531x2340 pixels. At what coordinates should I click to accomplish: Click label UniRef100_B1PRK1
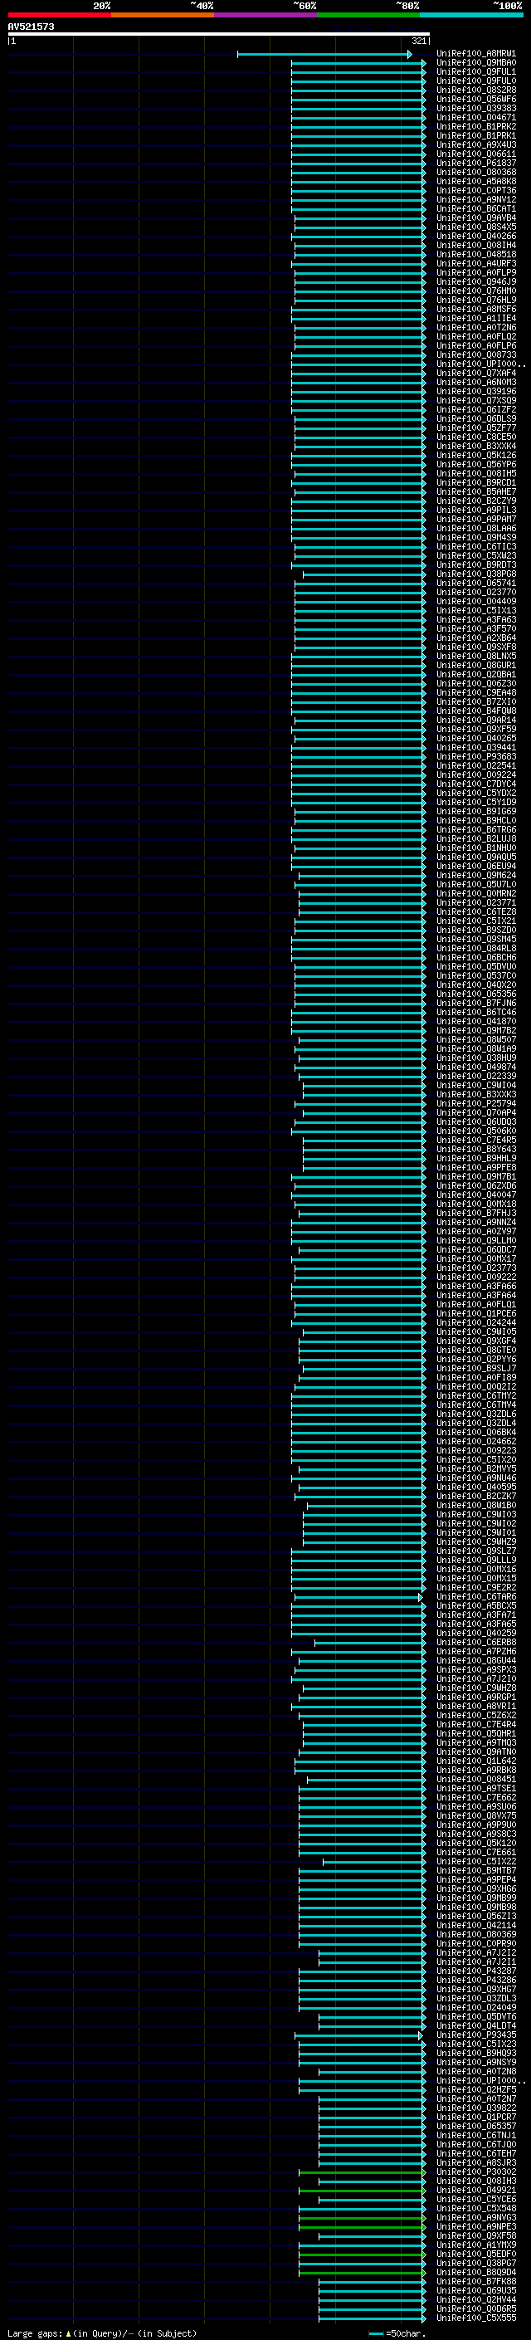point(476,135)
